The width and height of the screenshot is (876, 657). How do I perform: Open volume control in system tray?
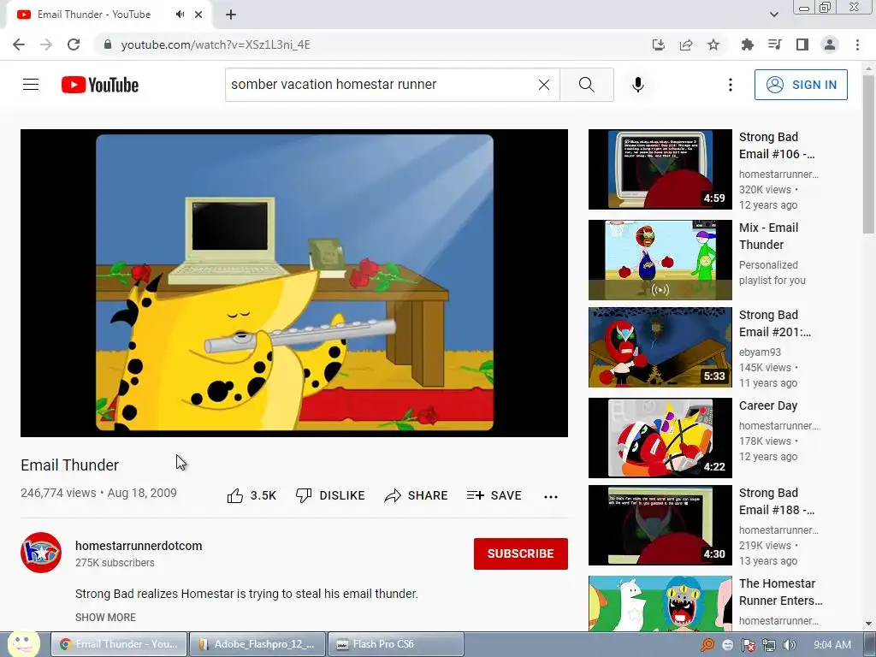[790, 645]
